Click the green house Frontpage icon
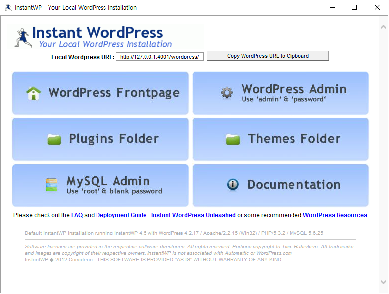Screen dimensions: 389x294 [x=34, y=93]
